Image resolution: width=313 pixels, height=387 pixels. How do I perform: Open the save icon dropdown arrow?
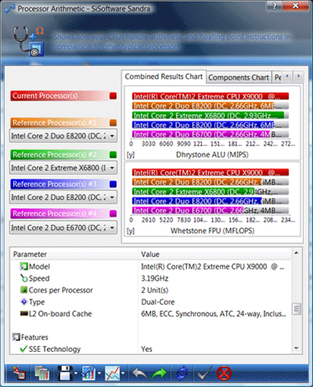pos(76,373)
